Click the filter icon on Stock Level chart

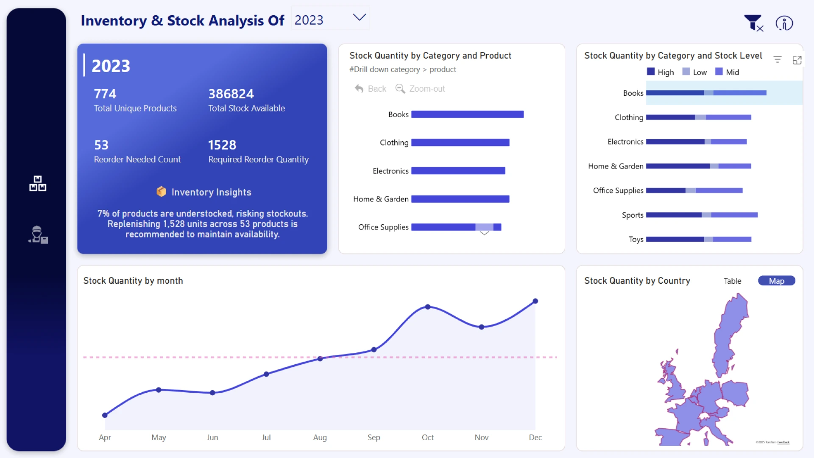pos(777,60)
